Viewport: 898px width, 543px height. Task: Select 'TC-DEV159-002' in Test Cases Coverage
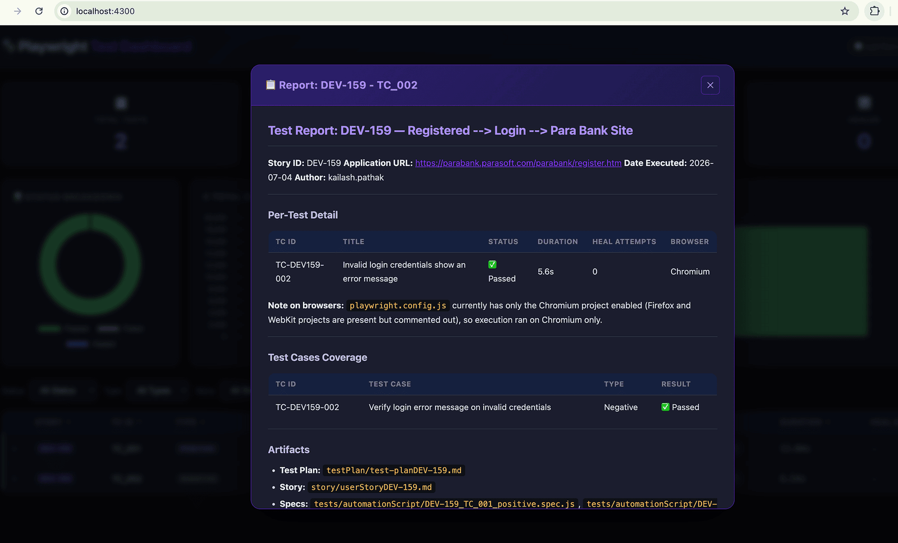point(307,407)
